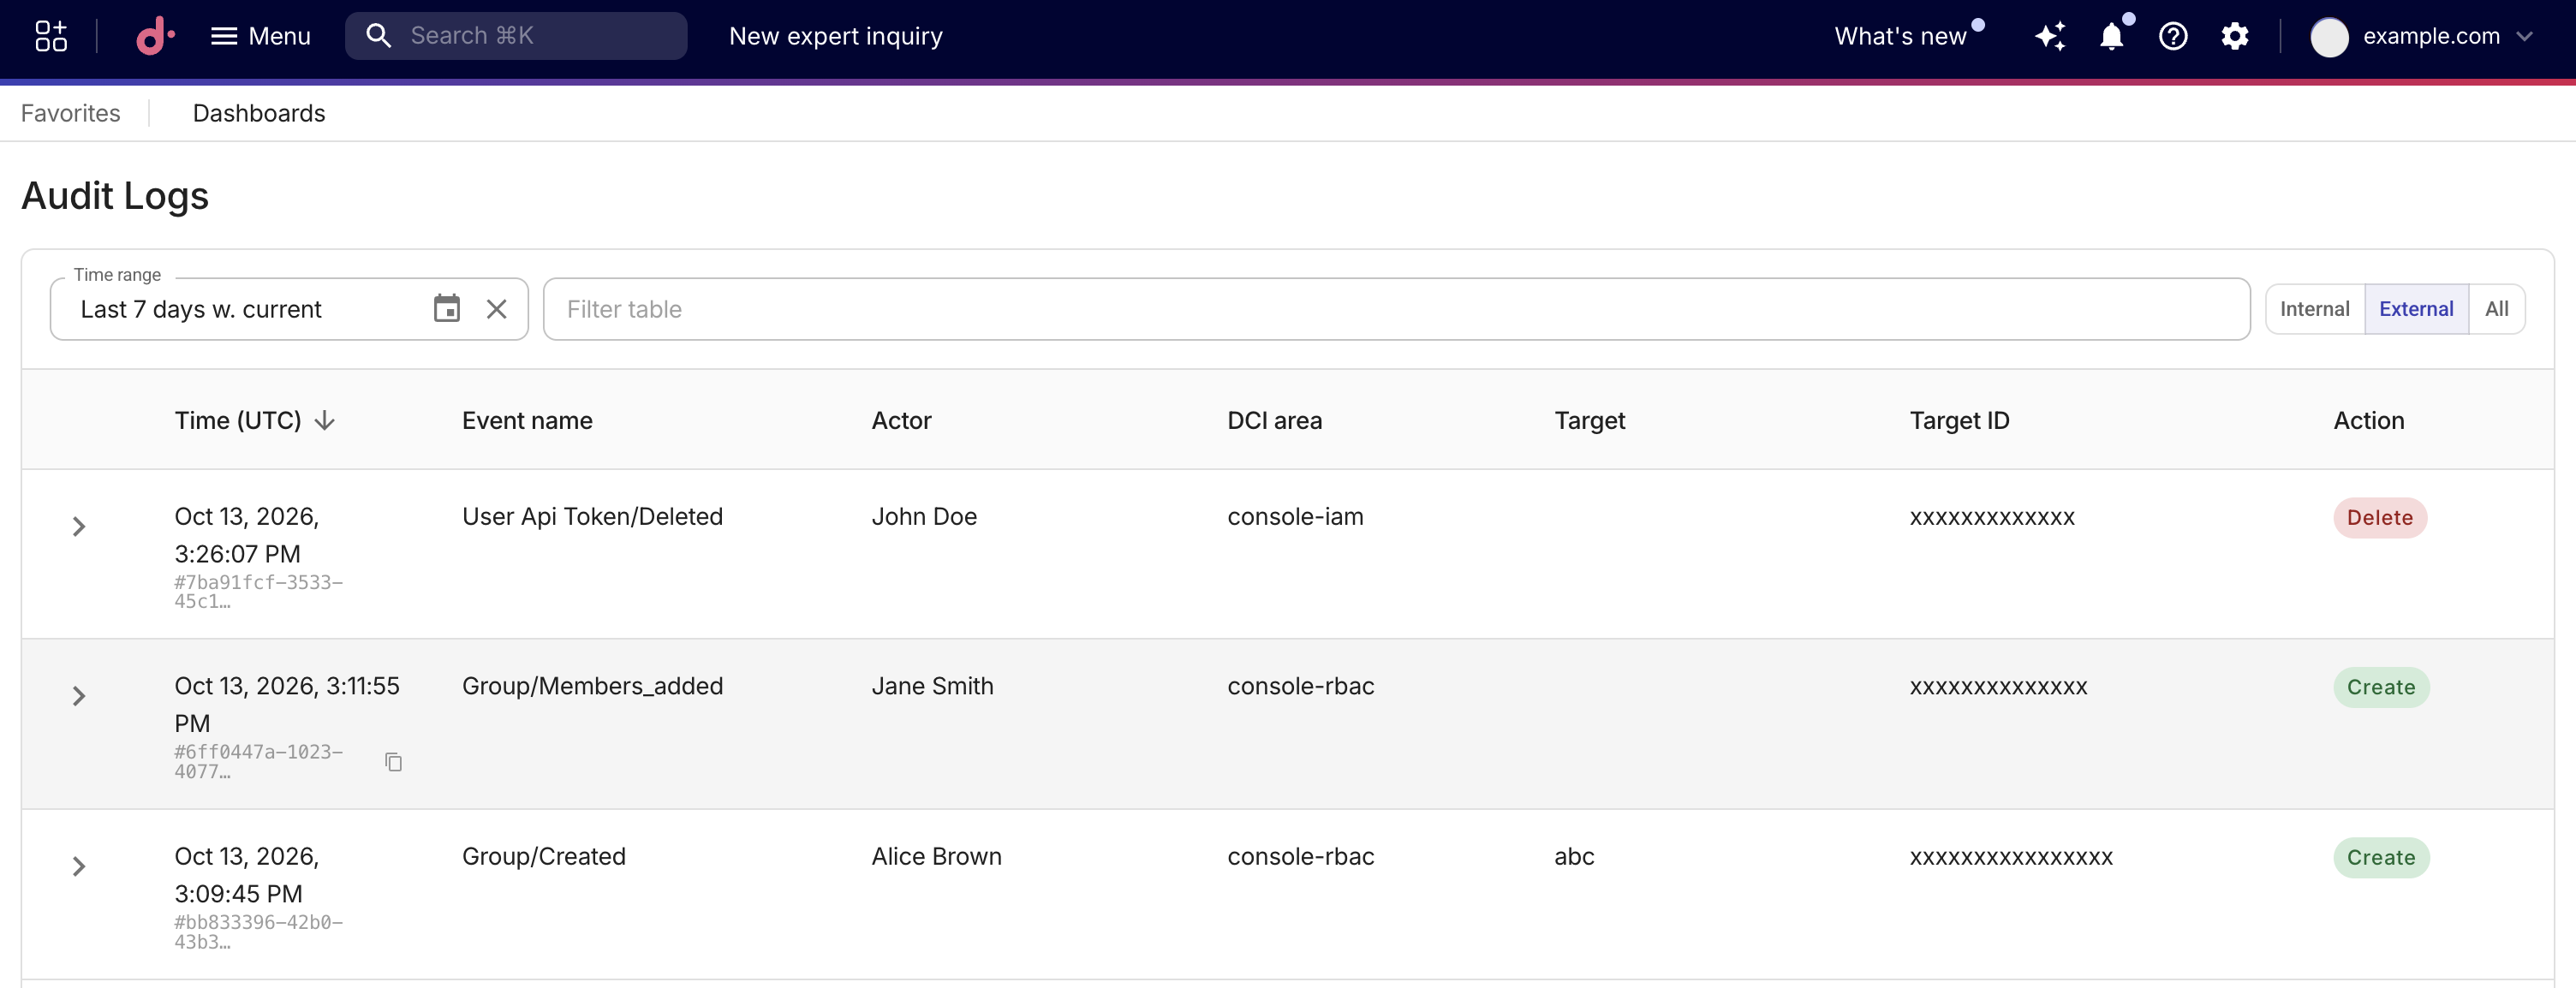Open notifications bell icon

click(2112, 36)
